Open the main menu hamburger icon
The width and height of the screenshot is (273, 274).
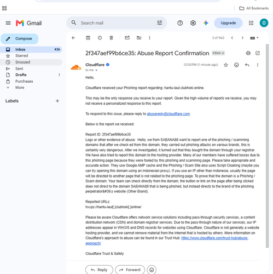point(8,23)
